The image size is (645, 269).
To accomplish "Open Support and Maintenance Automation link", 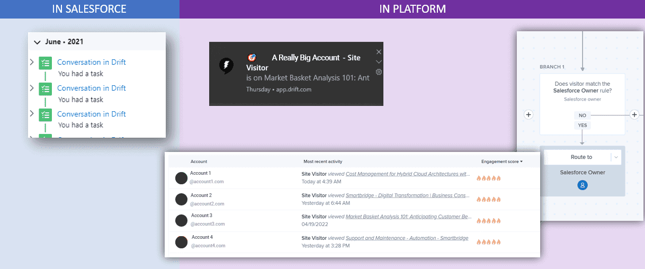I will 407,238.
